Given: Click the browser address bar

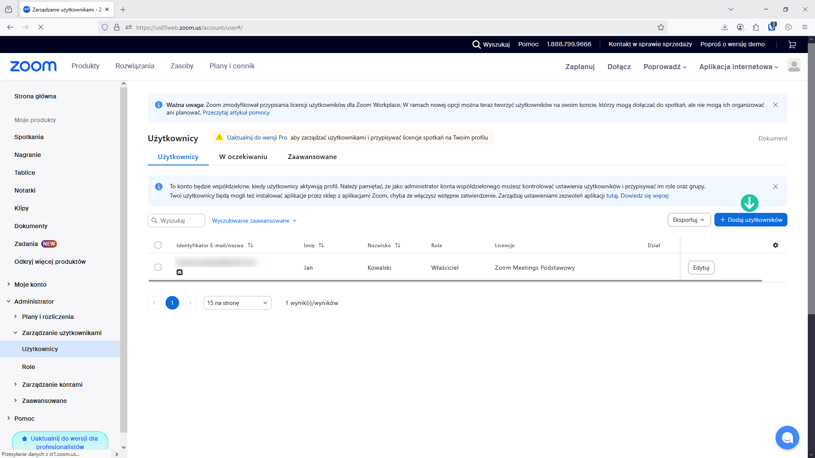Looking at the screenshot, I should (382, 27).
